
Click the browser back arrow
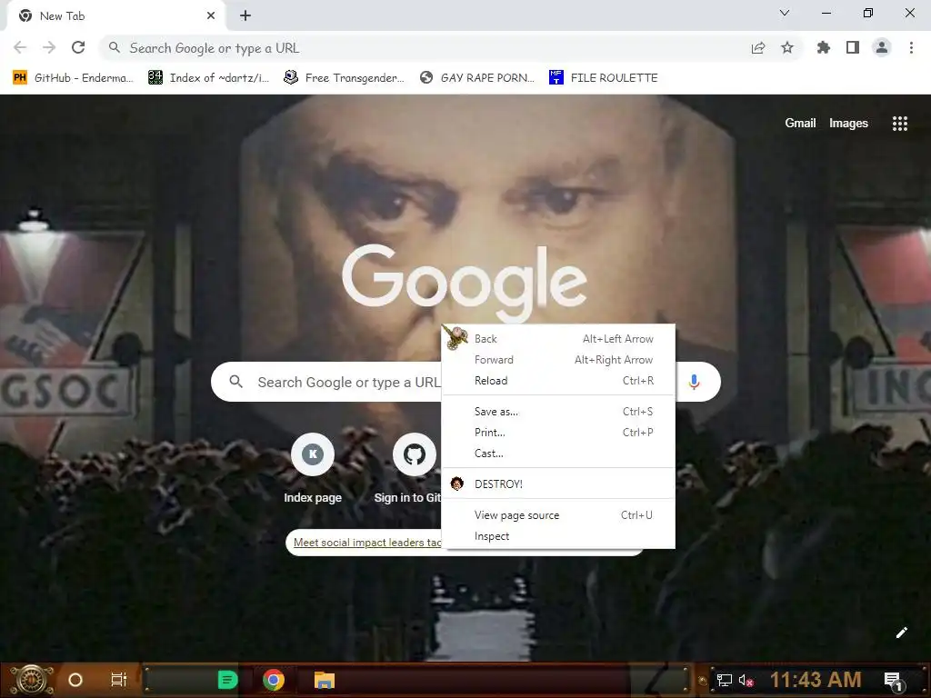tap(20, 47)
